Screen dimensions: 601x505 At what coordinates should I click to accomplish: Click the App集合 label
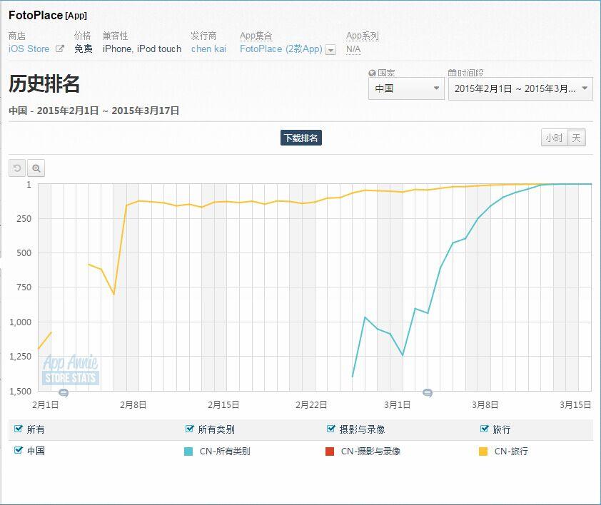[256, 36]
